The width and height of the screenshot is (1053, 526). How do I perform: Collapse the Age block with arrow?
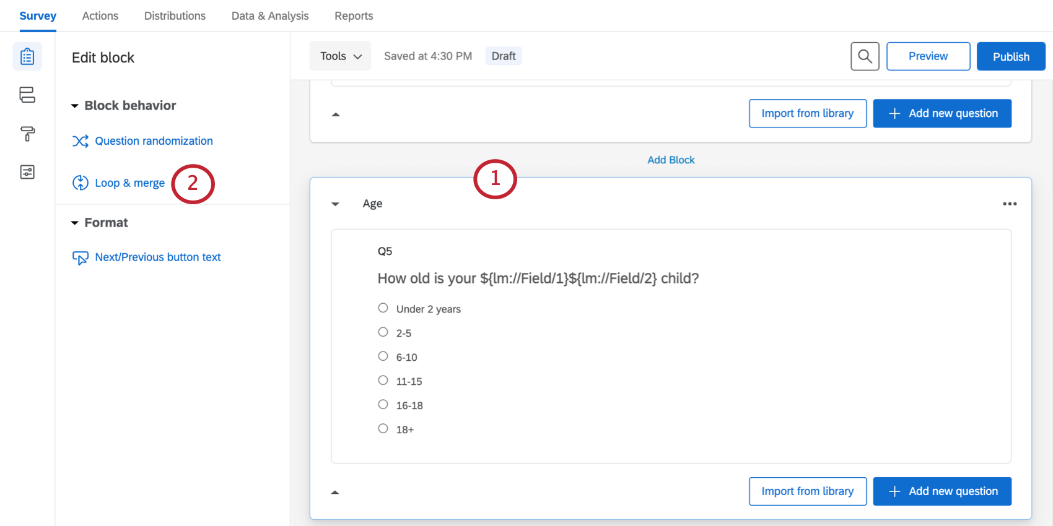tap(335, 204)
